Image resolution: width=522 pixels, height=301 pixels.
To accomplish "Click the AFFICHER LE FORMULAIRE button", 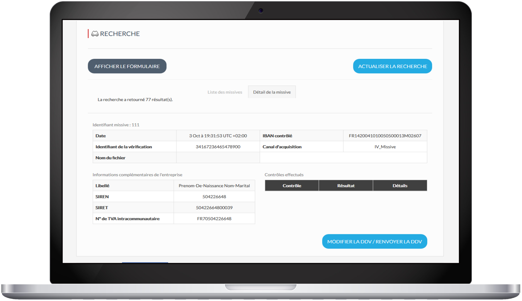I will [x=127, y=66].
